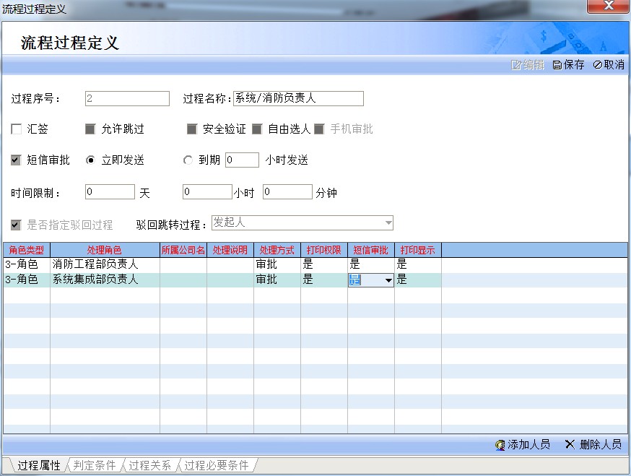The image size is (631, 476).
Task: Open the 过程必要条件 tab
Action: click(216, 465)
